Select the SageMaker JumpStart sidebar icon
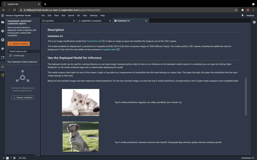This screenshot has width=257, height=160. click(3, 67)
